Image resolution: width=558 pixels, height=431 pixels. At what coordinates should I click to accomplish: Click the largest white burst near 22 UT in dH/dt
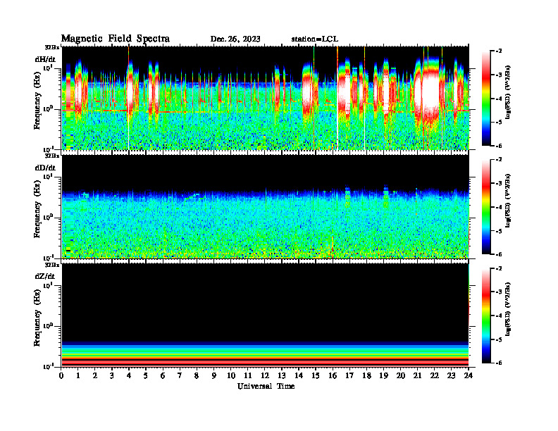[430, 93]
